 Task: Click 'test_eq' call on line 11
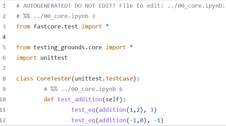[83, 110]
